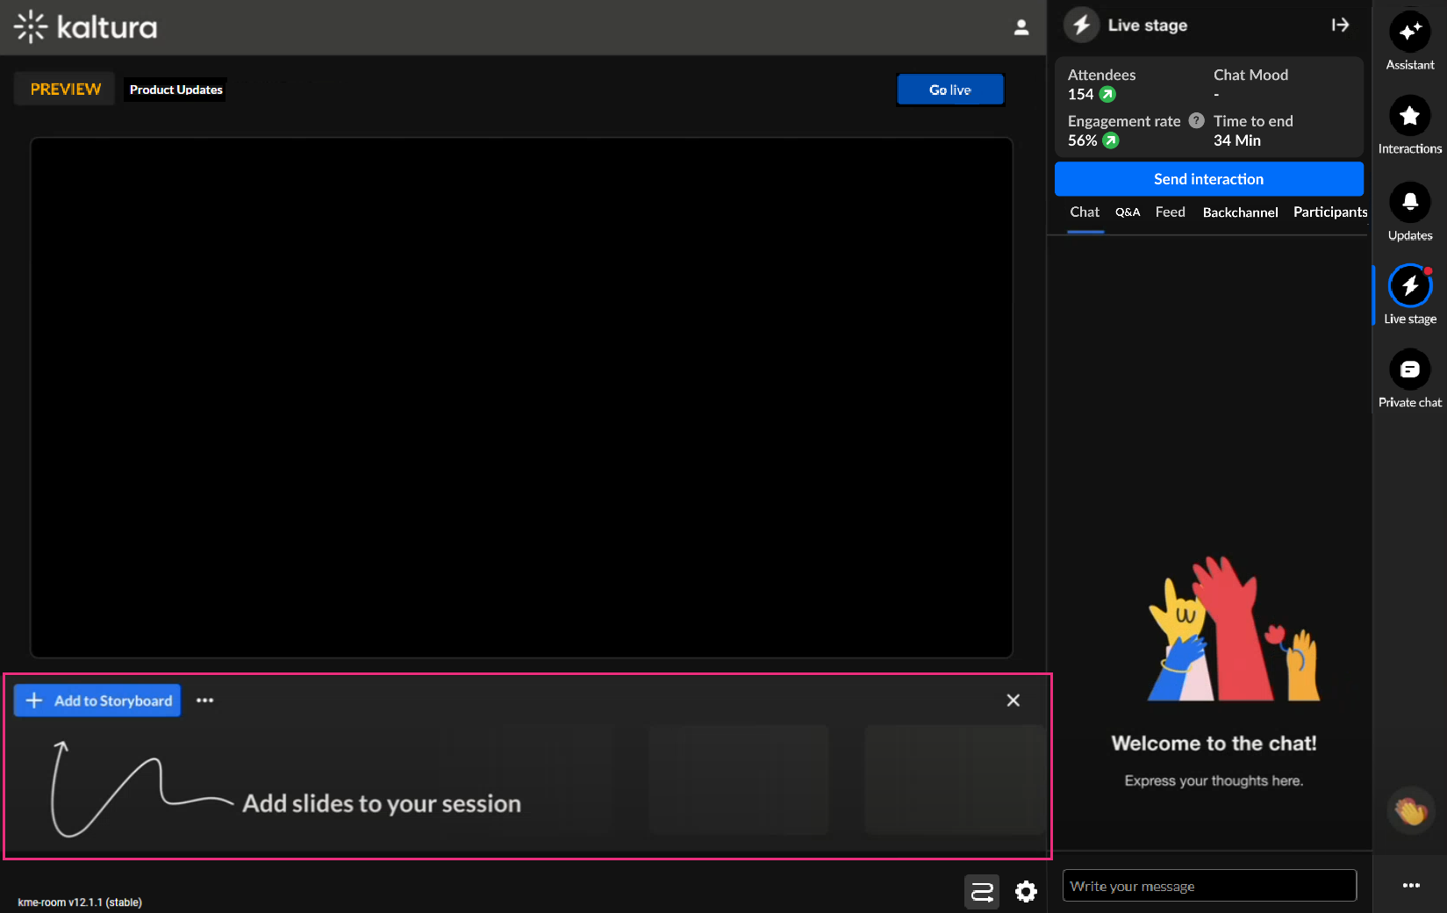1447x913 pixels.
Task: Open the Interactions star icon
Action: click(1410, 116)
